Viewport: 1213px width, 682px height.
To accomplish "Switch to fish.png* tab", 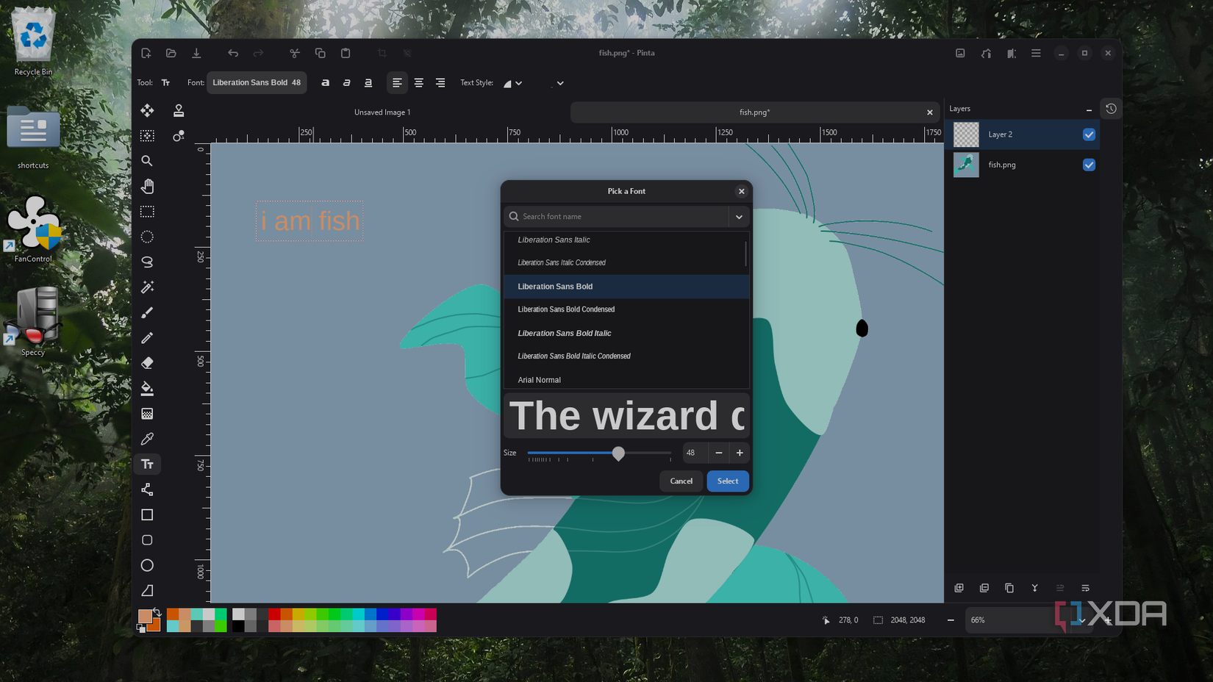I will (755, 112).
